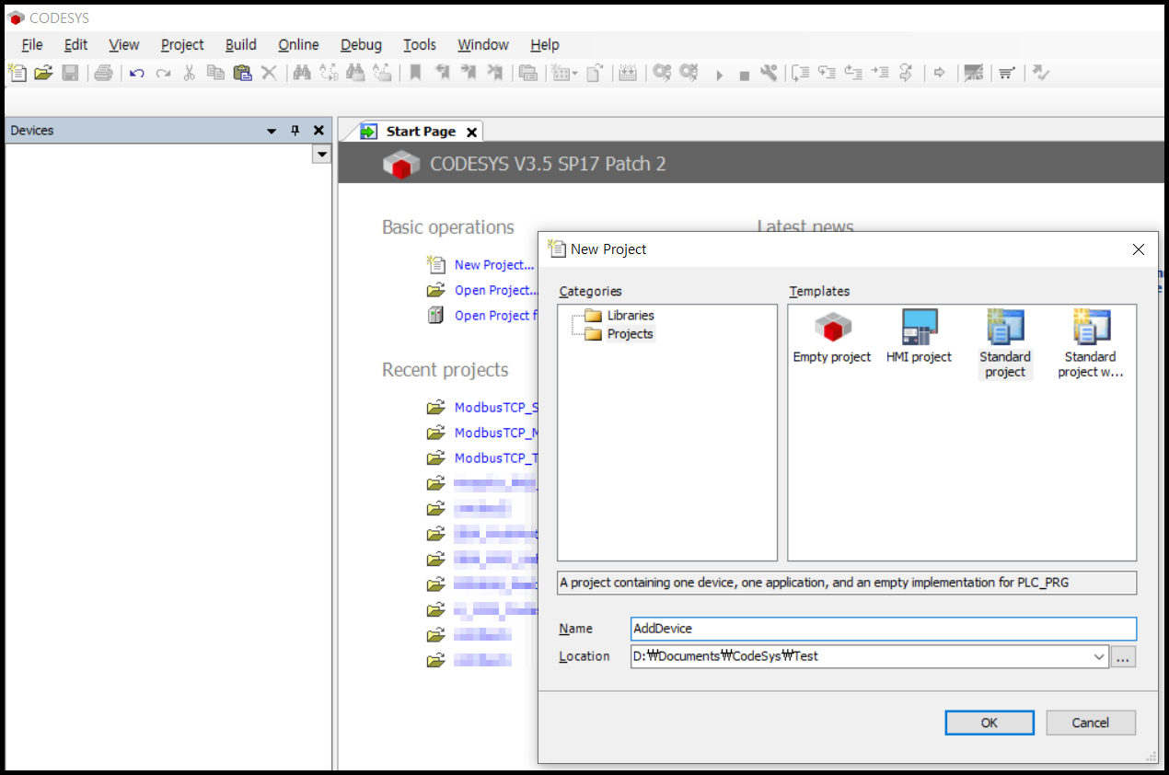The image size is (1169, 775).
Task: Click the Stop square icon
Action: [744, 75]
